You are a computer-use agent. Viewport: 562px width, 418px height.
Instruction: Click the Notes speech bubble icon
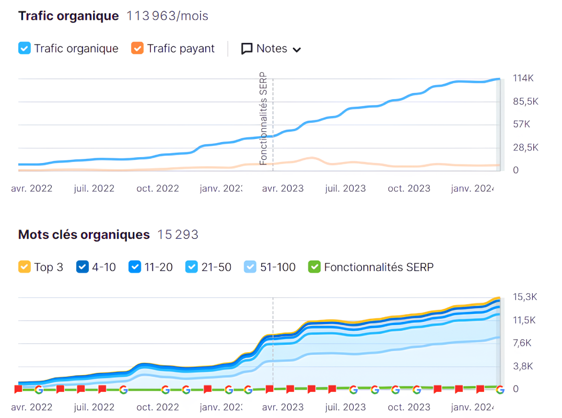click(247, 49)
